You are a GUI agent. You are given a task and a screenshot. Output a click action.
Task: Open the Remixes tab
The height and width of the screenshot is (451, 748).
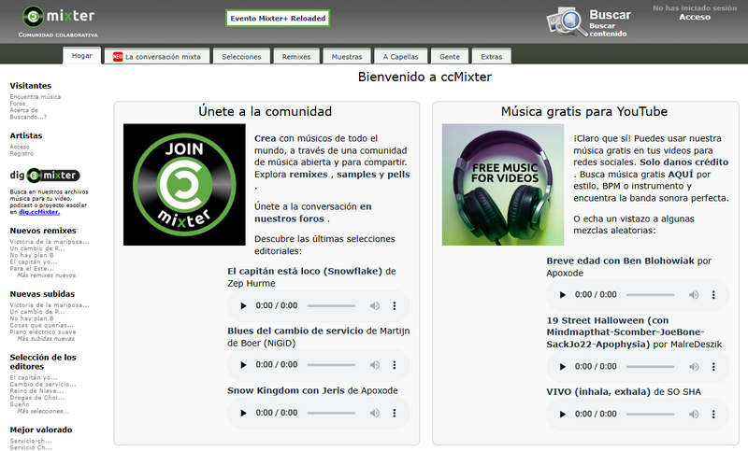coord(296,57)
